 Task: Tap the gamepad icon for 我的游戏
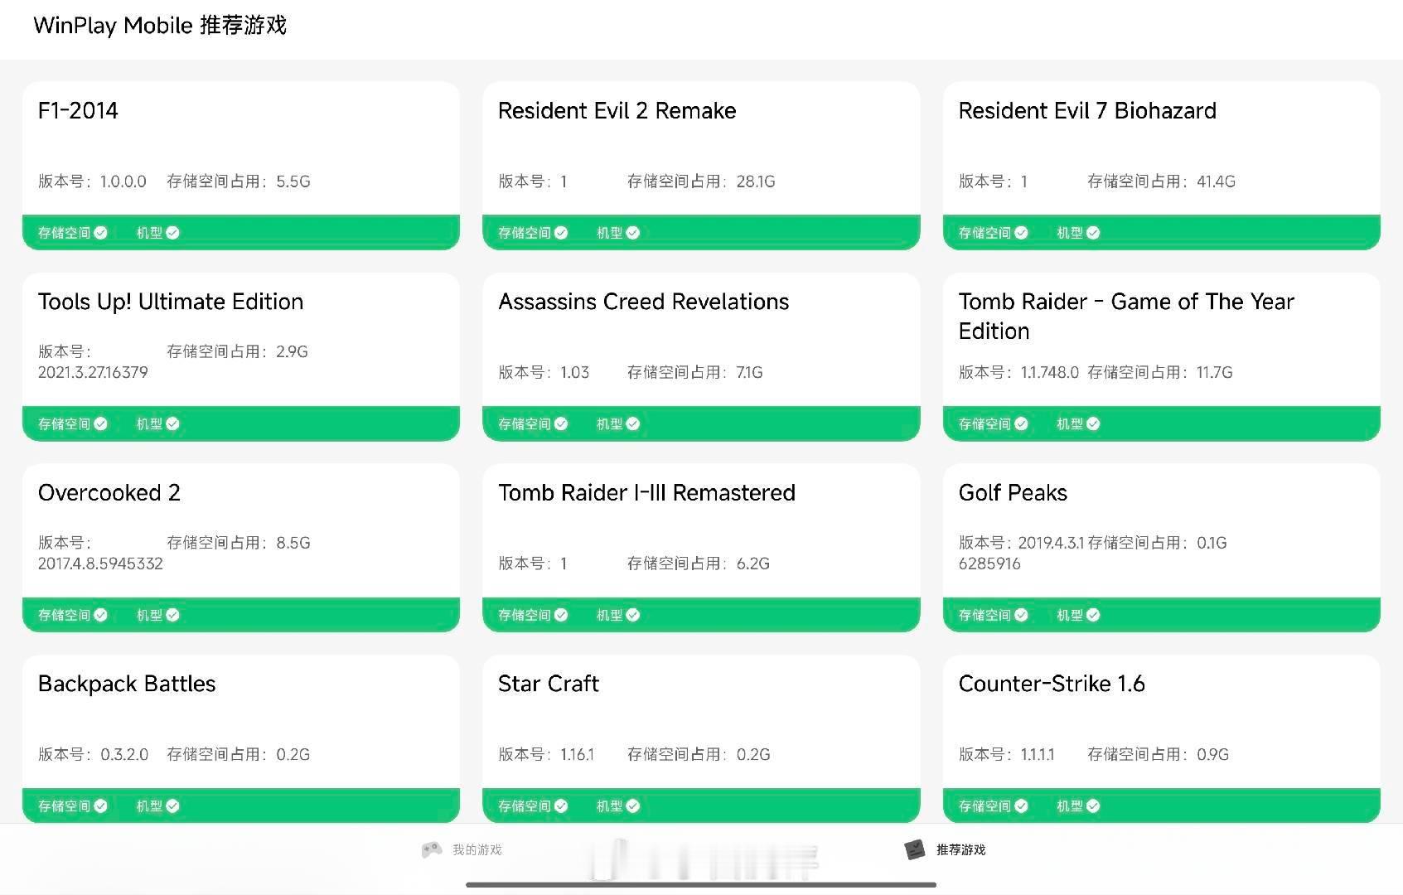431,849
